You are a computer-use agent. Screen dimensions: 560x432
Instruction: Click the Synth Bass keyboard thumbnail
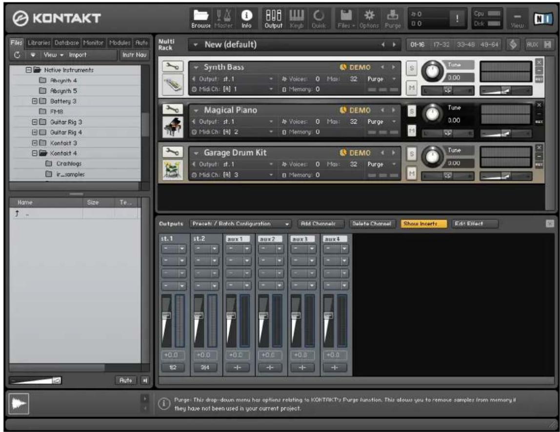173,84
